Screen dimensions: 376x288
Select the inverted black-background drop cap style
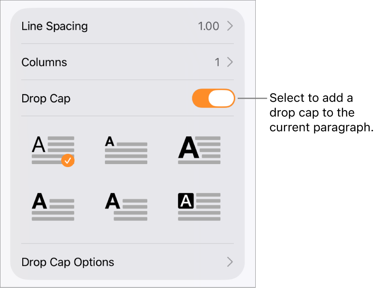pos(199,207)
